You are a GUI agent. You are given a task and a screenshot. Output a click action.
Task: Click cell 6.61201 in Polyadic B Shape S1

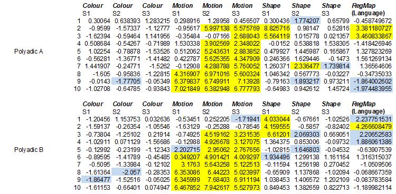click(x=276, y=133)
